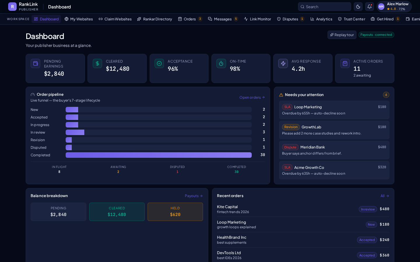Click the Replay tour button
420x262 pixels.
pos(342,35)
